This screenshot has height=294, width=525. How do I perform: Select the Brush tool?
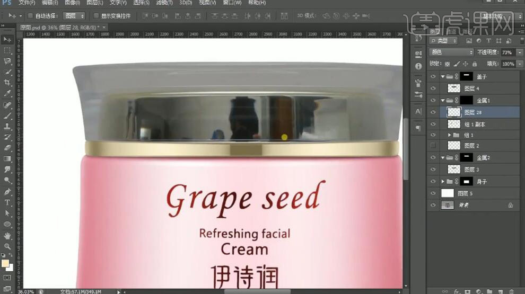point(7,115)
